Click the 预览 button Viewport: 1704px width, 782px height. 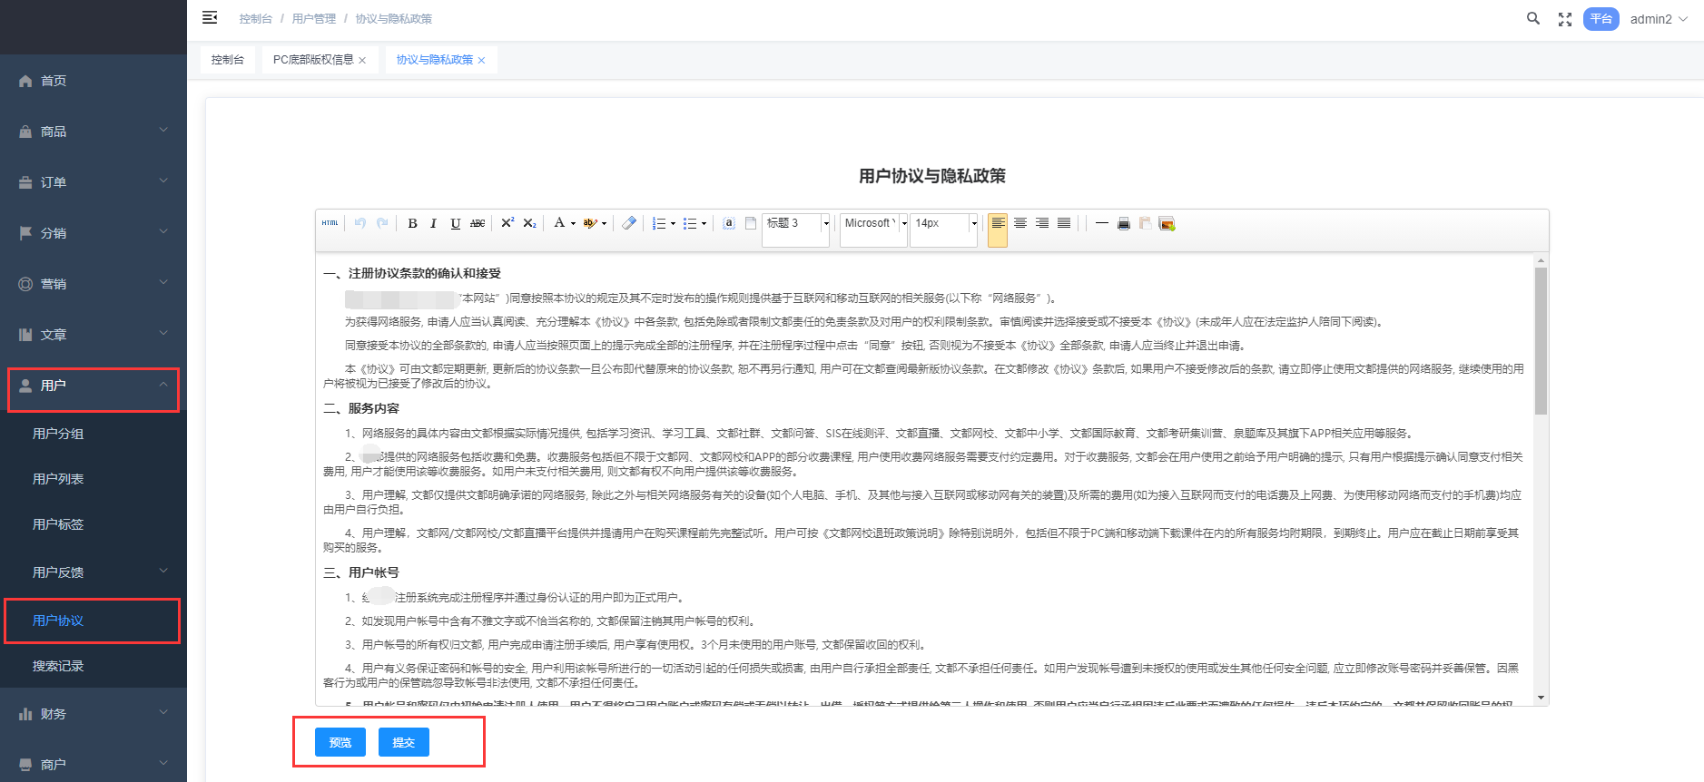click(340, 742)
